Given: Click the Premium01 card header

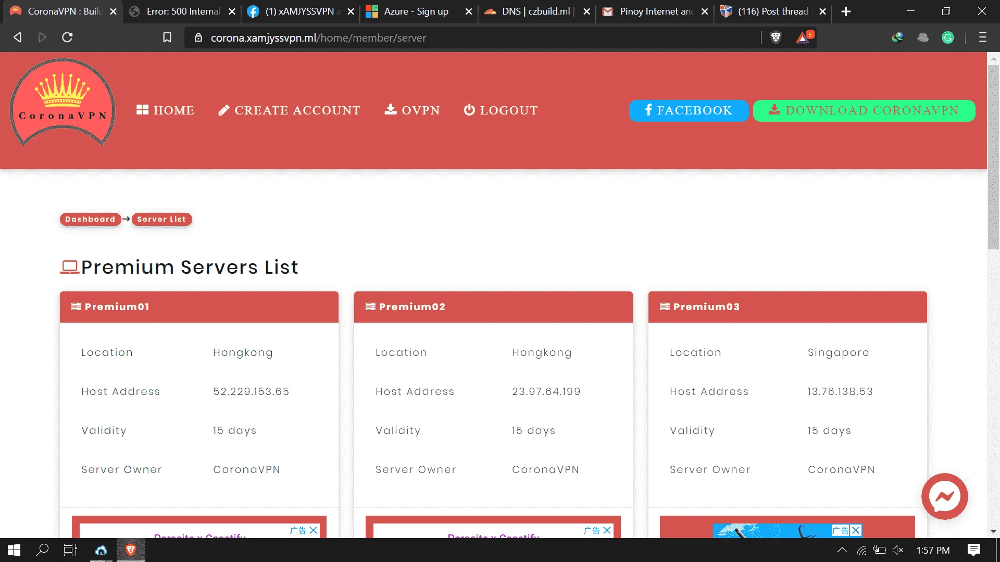Looking at the screenshot, I should coord(199,307).
